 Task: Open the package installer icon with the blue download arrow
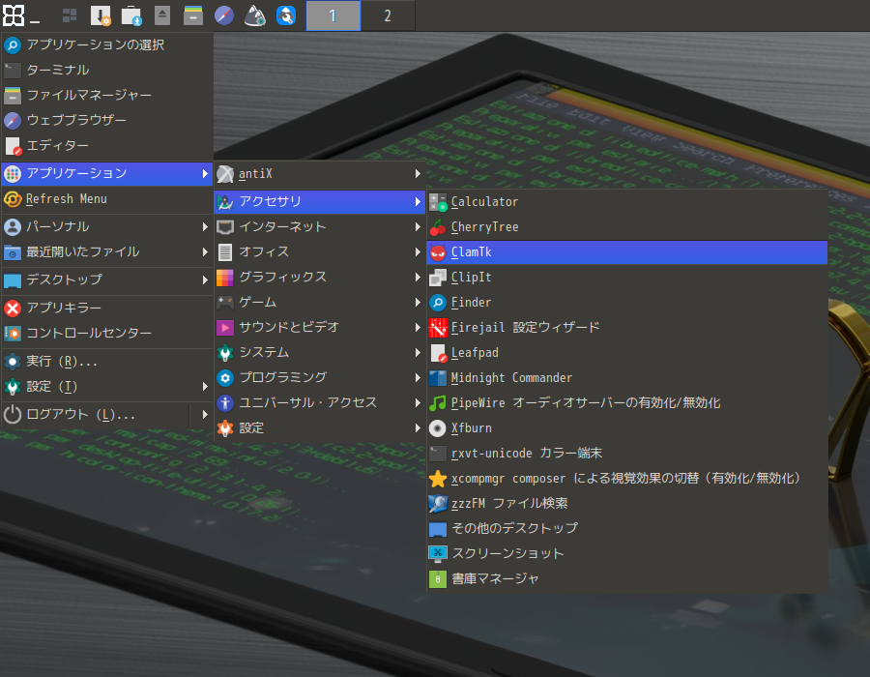click(x=131, y=15)
